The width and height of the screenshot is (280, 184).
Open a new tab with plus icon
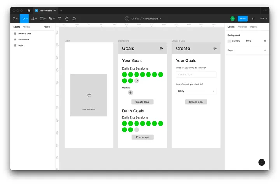(61, 11)
